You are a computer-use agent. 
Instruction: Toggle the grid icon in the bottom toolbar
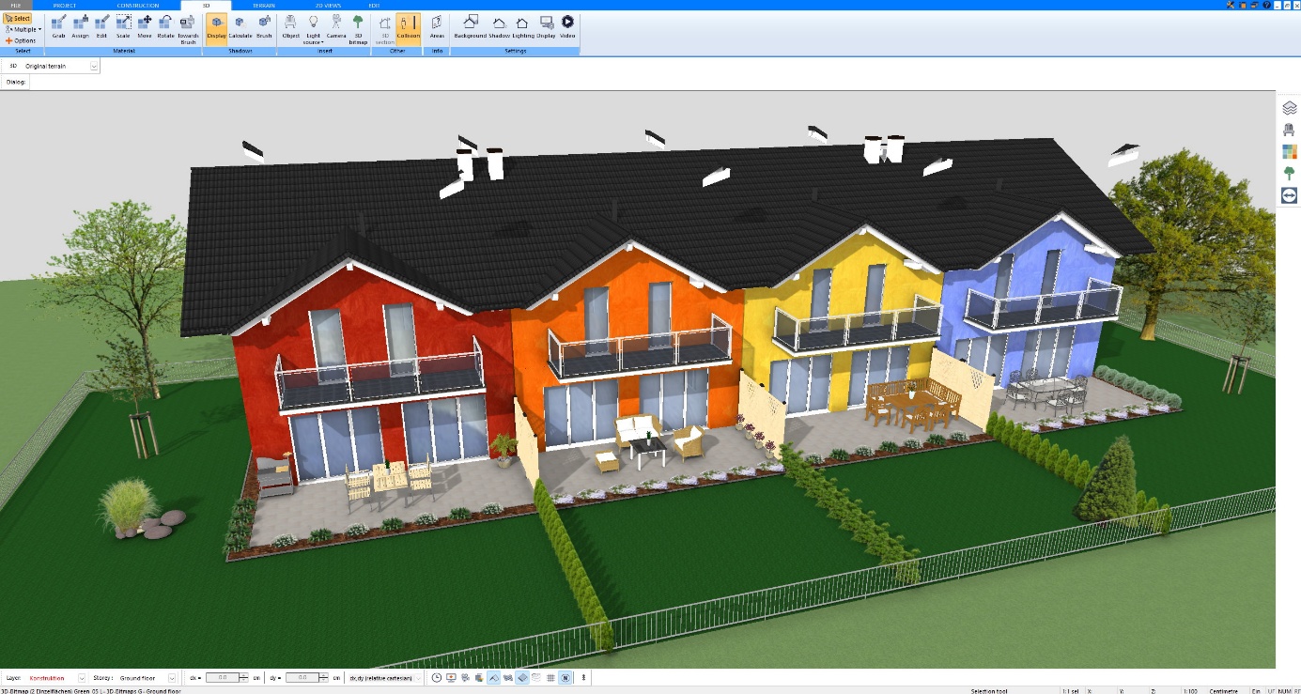pos(550,678)
